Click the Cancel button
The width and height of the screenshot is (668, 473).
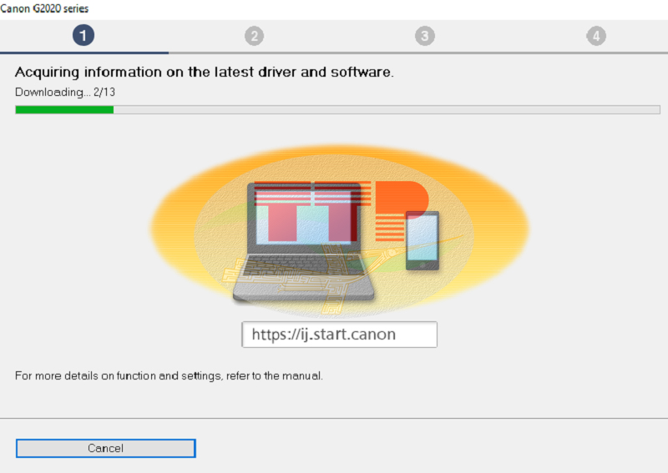pos(106,448)
